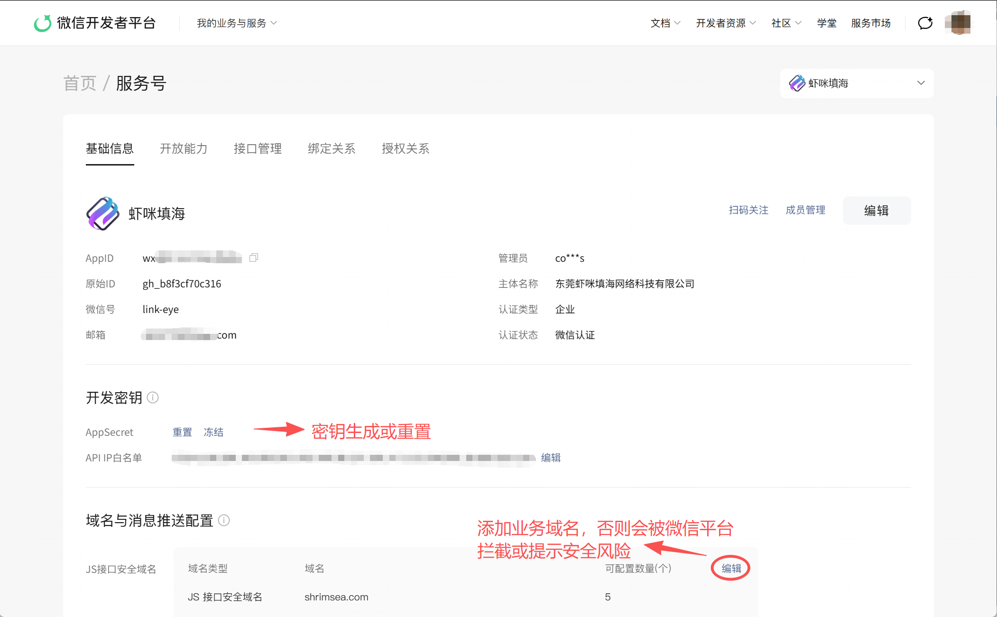Open the 虾咪填海 account selector chevron
Image resolution: width=997 pixels, height=617 pixels.
pos(921,83)
